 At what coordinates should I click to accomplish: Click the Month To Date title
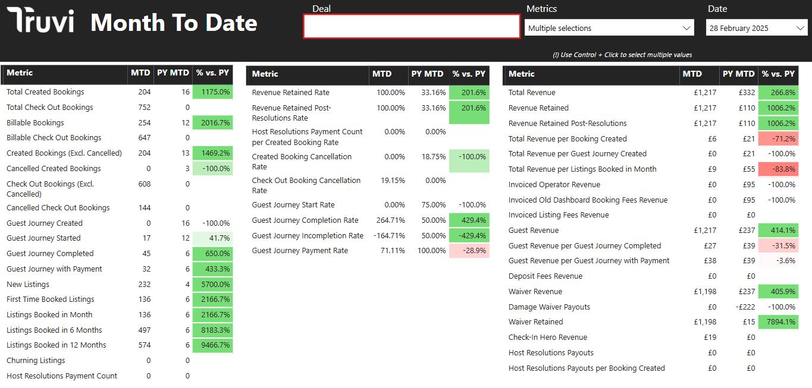coord(174,23)
